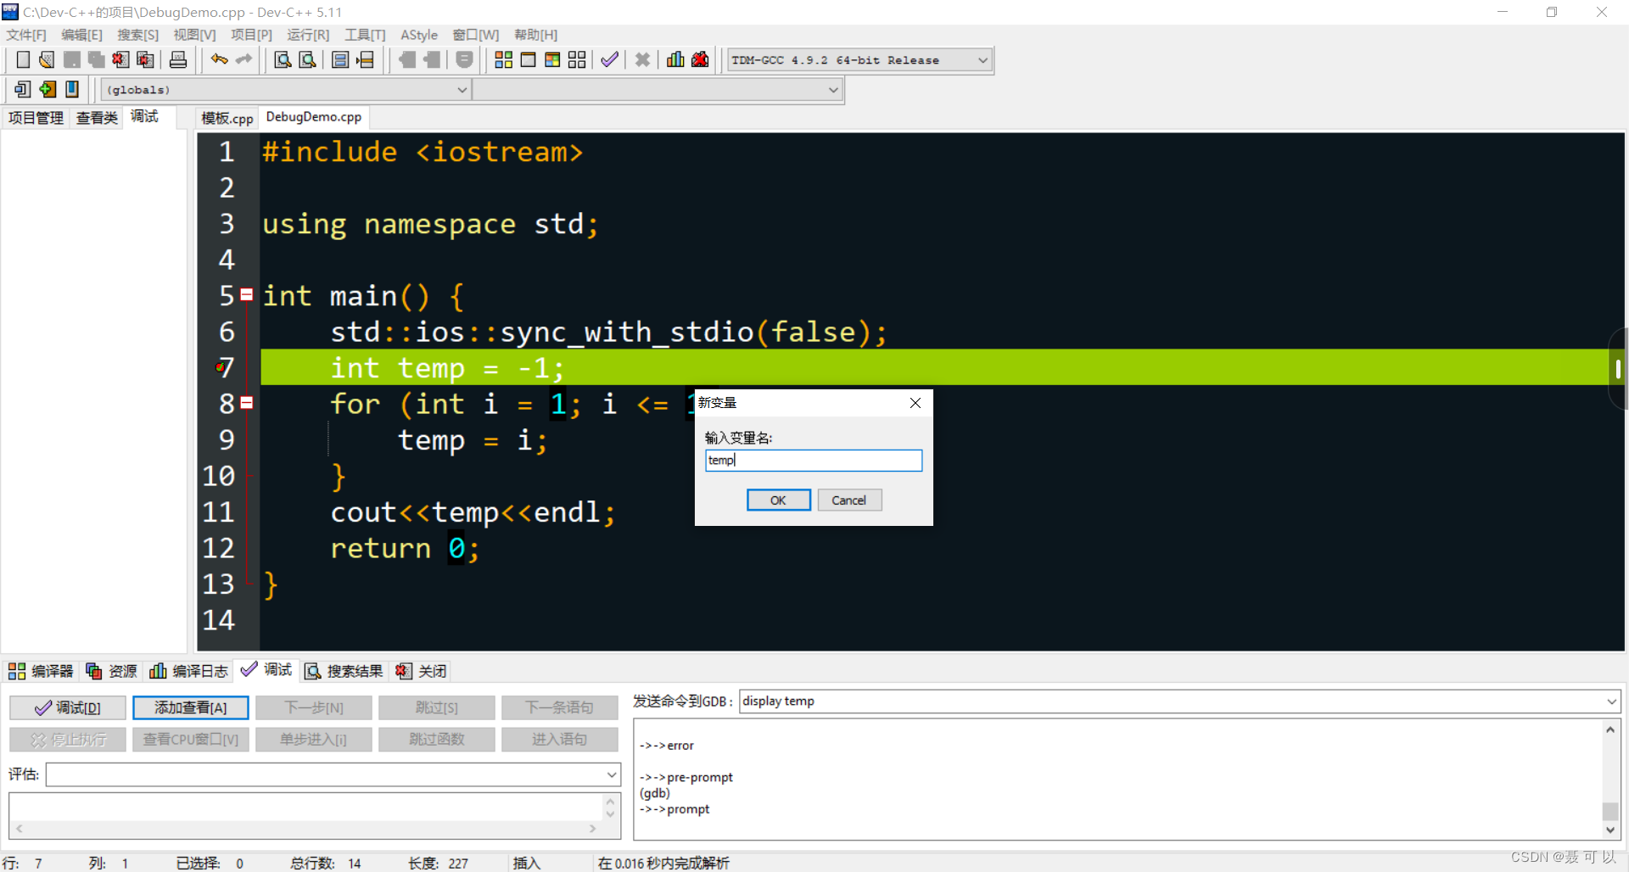
Task: Open the 编辑[E] menu
Action: point(81,35)
